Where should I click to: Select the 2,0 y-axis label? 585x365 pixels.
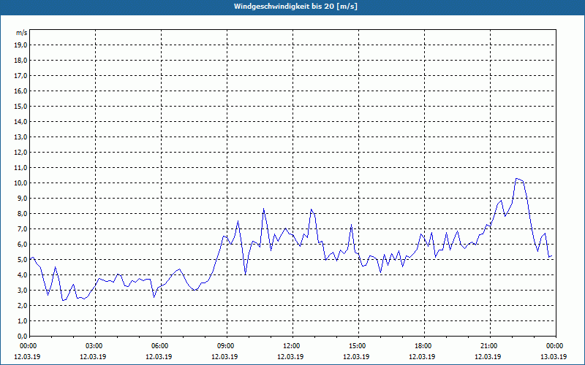[23, 305]
